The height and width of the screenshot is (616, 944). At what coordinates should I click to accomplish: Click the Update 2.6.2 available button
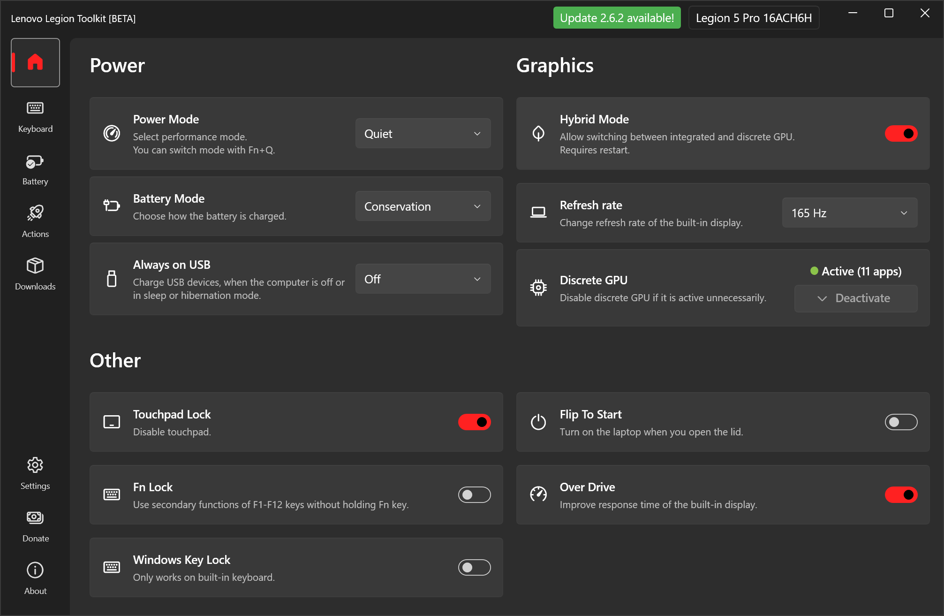point(616,18)
